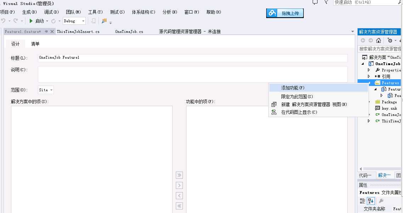The image size is (403, 213).
Task: Click the 新建 解决方案资源管理器 视图 menu icon
Action: pyautogui.click(x=274, y=104)
